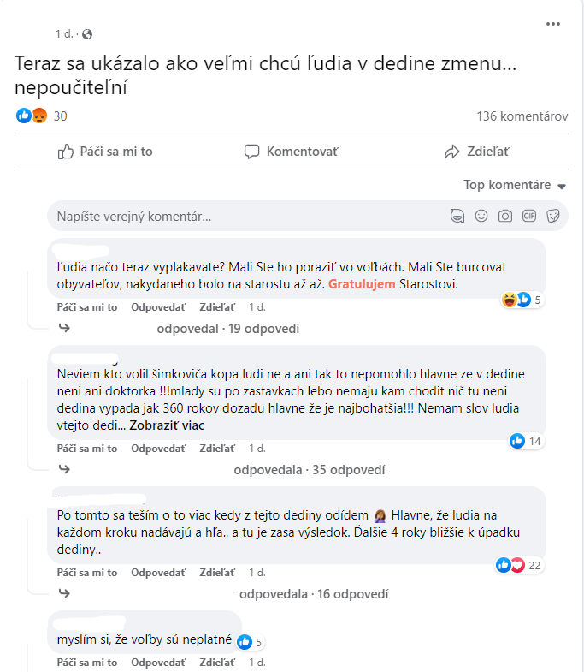The image size is (584, 672).
Task: Click the public globe audience icon
Action: [86, 34]
